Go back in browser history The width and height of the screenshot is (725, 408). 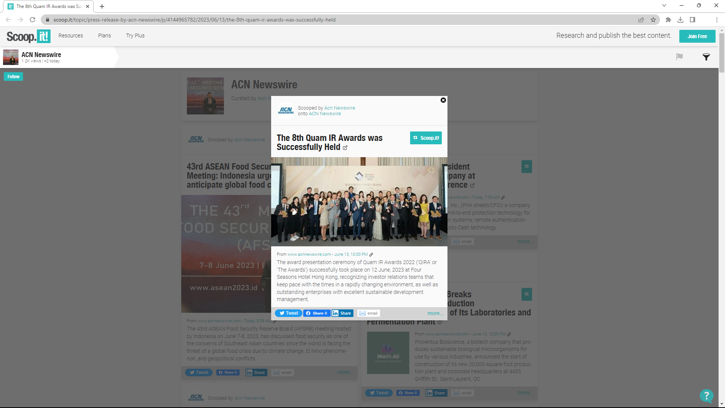click(x=8, y=20)
